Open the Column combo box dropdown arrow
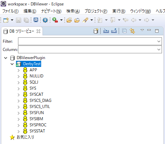The image size is (165, 144). 159,50
